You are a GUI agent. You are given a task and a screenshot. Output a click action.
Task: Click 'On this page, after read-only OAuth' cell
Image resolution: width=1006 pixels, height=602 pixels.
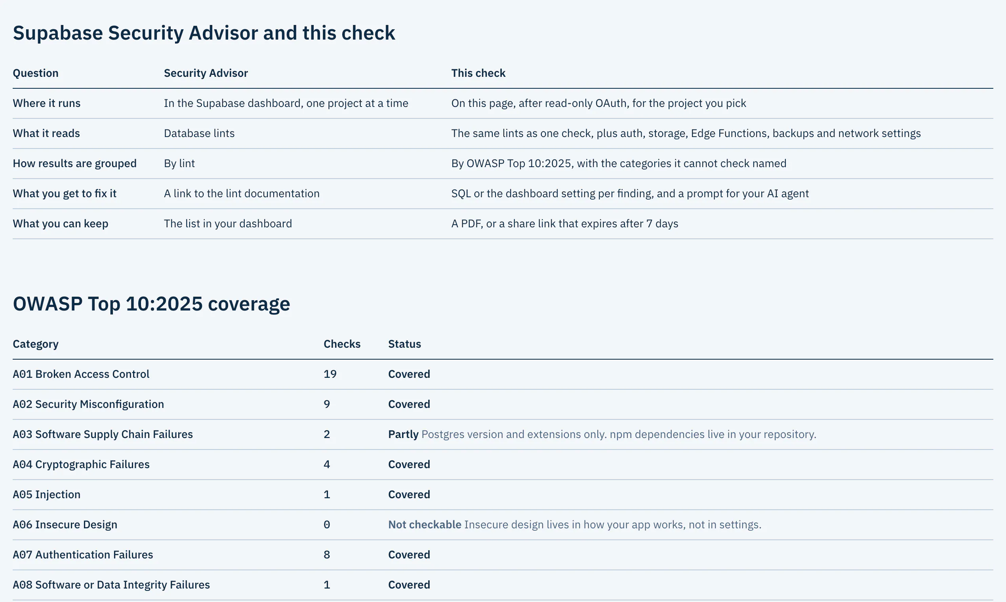(x=599, y=103)
